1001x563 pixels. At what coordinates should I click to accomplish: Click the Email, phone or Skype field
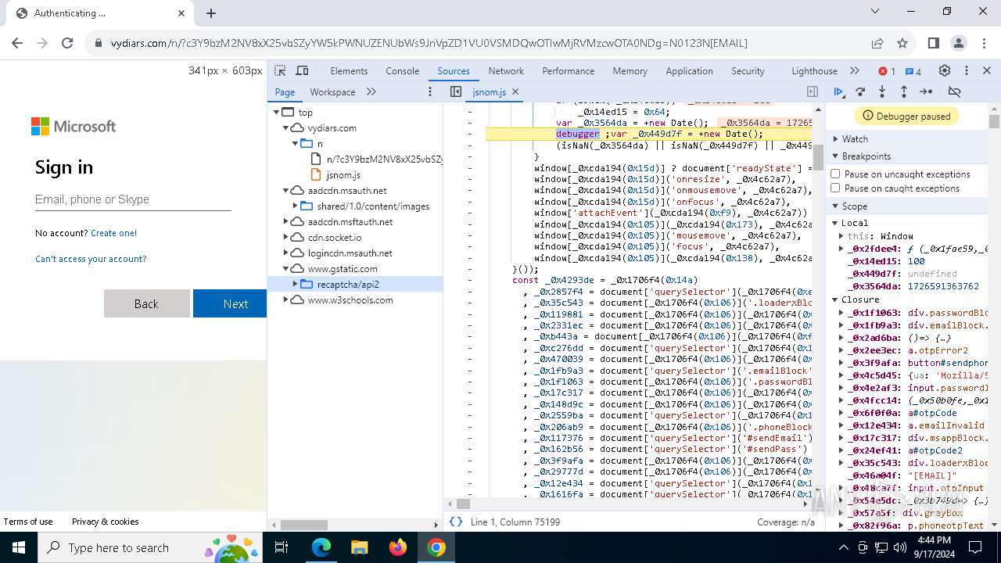point(133,199)
